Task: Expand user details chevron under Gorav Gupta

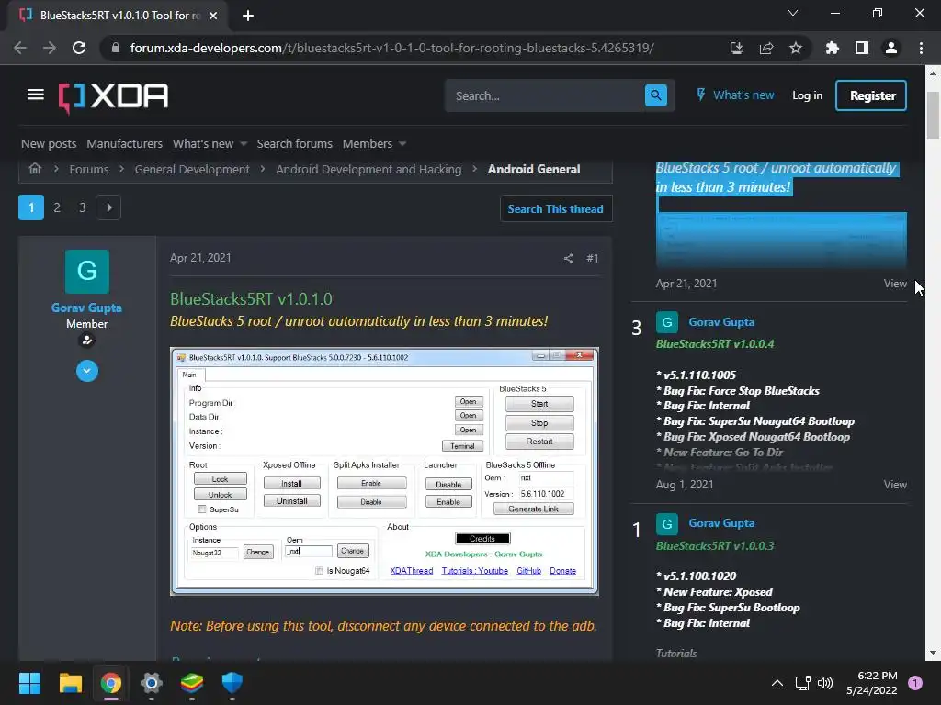Action: (x=87, y=371)
